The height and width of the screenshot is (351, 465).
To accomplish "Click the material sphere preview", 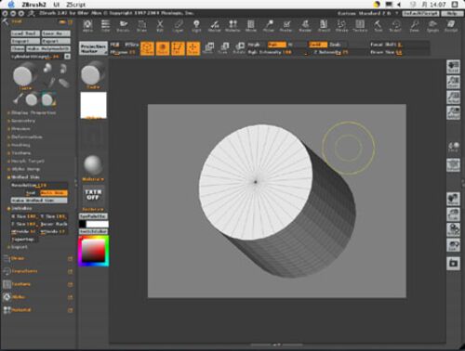I will [93, 165].
